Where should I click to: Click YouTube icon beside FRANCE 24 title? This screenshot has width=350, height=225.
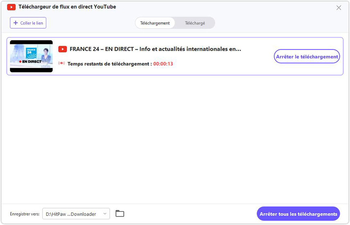pos(63,49)
